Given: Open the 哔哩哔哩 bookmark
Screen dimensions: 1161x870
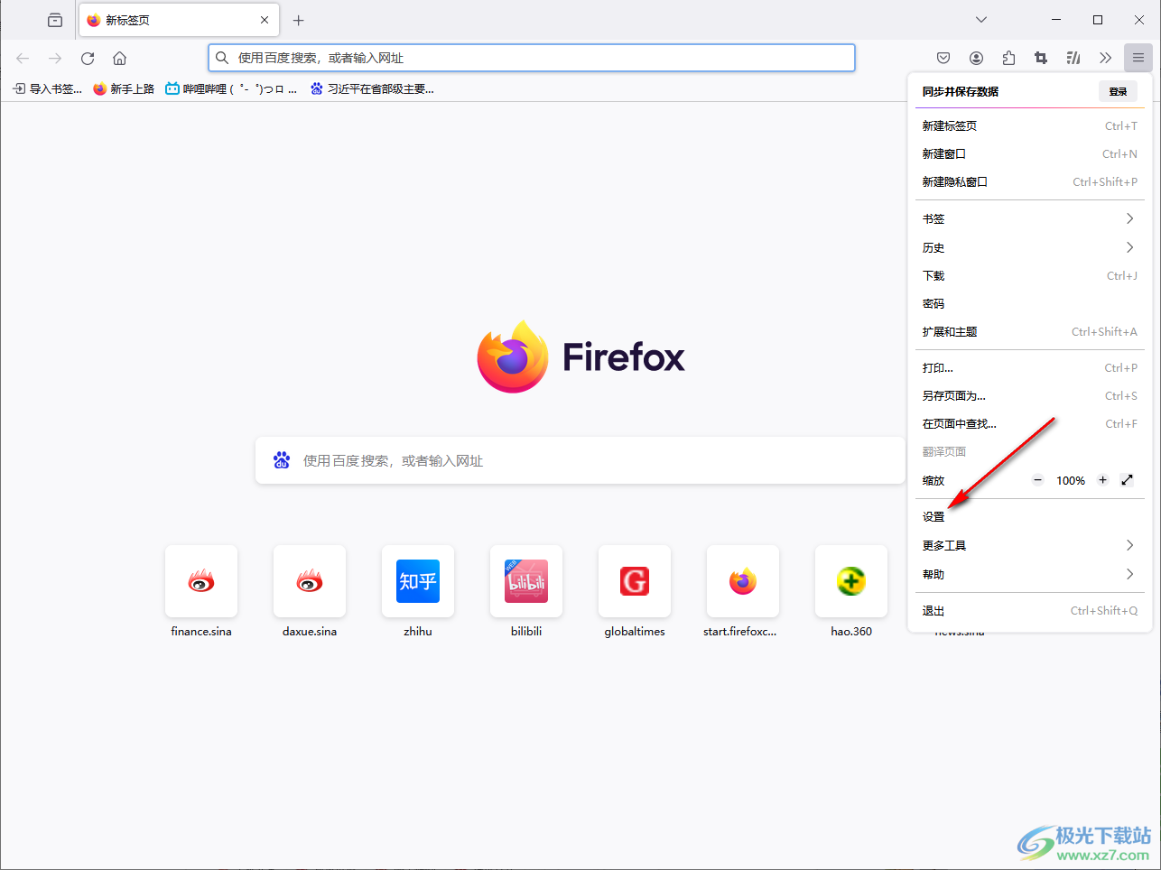Looking at the screenshot, I should click(x=231, y=88).
